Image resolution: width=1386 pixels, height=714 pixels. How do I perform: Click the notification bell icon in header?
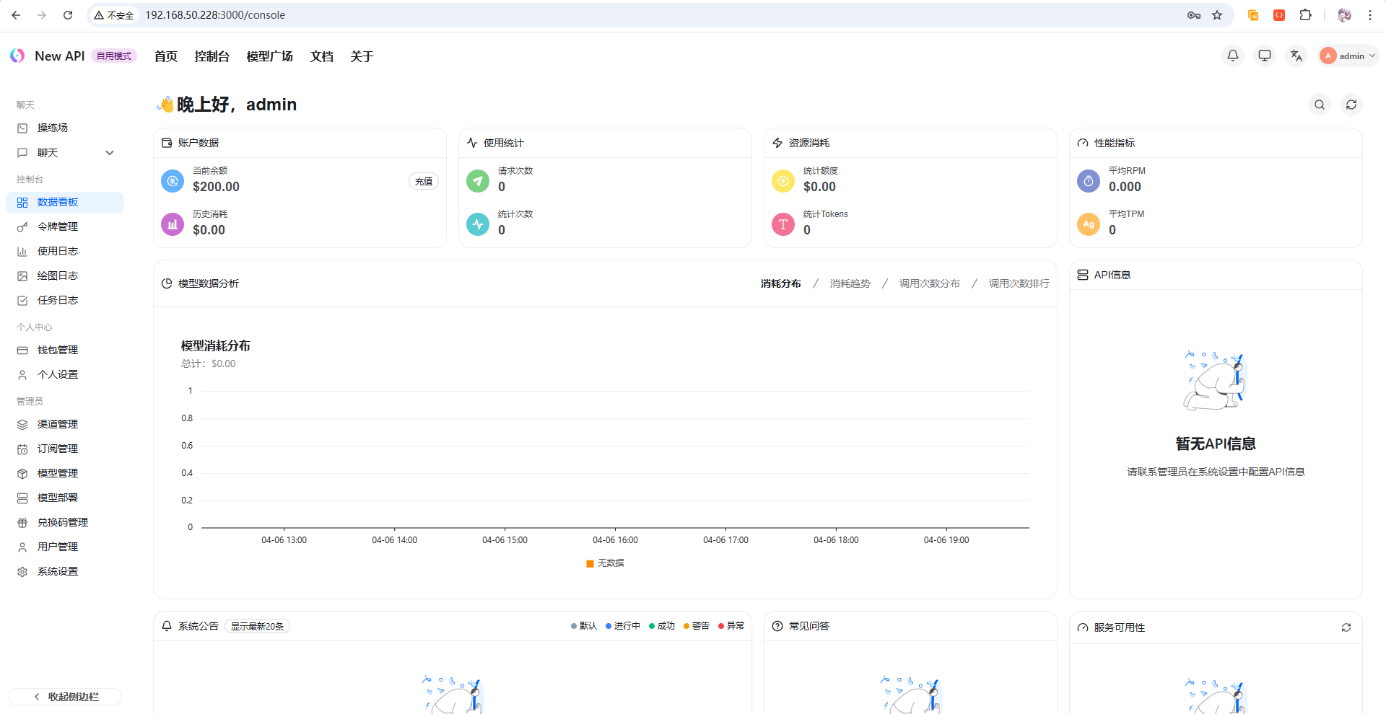coord(1233,56)
